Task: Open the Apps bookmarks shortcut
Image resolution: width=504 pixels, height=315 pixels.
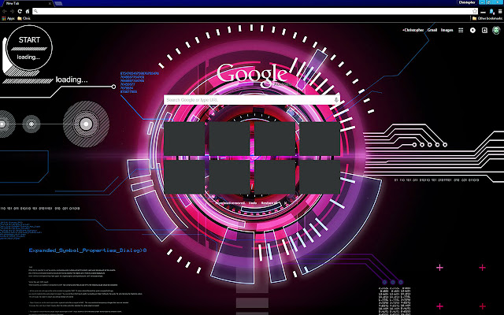Action: tap(8, 18)
